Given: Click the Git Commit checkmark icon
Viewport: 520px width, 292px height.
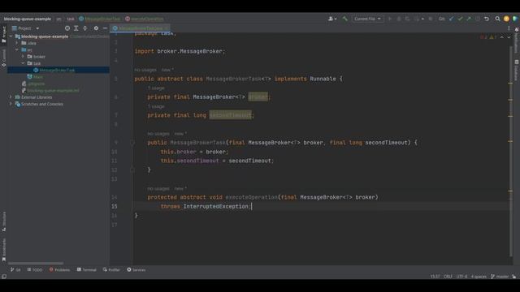Looking at the screenshot, I should point(460,19).
